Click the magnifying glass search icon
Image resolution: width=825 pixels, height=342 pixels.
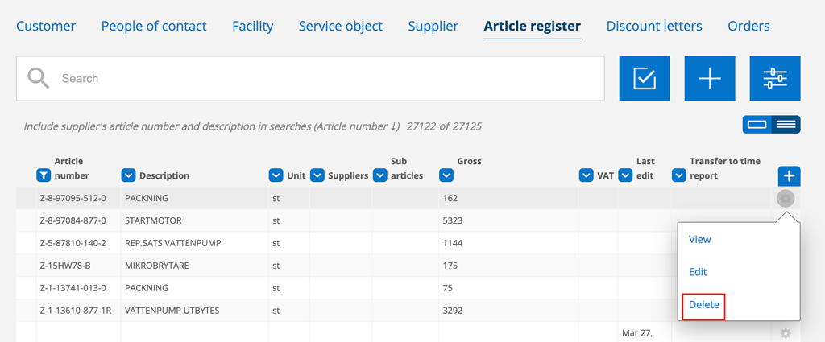(x=39, y=78)
